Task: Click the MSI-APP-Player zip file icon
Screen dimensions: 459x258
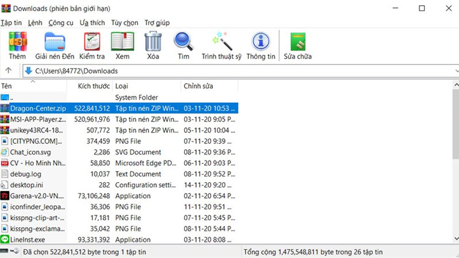Action: (x=5, y=119)
